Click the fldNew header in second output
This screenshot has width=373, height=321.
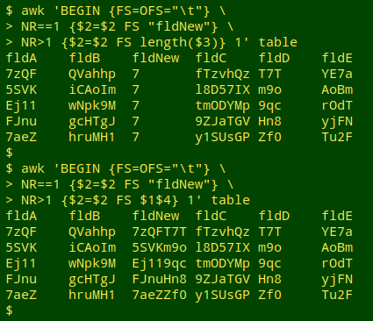(x=155, y=216)
